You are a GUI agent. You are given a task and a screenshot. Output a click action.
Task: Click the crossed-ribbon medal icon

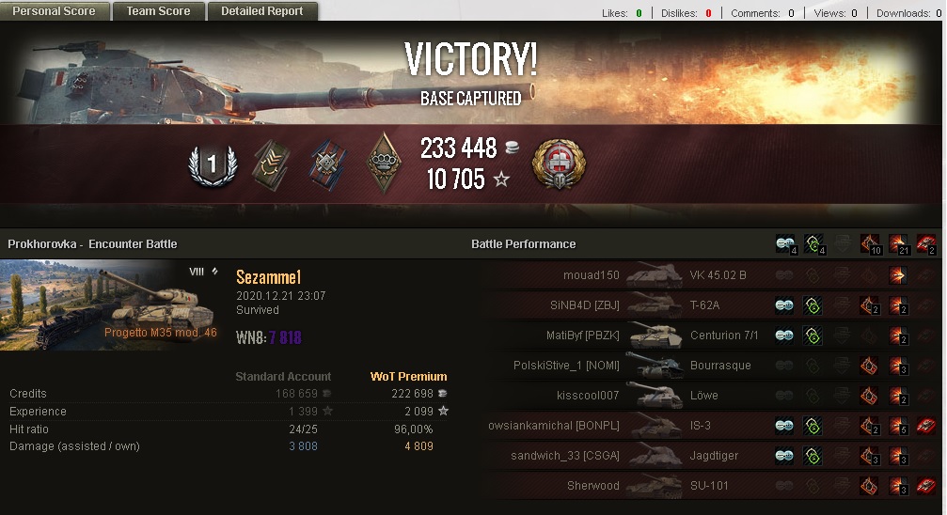[x=328, y=165]
